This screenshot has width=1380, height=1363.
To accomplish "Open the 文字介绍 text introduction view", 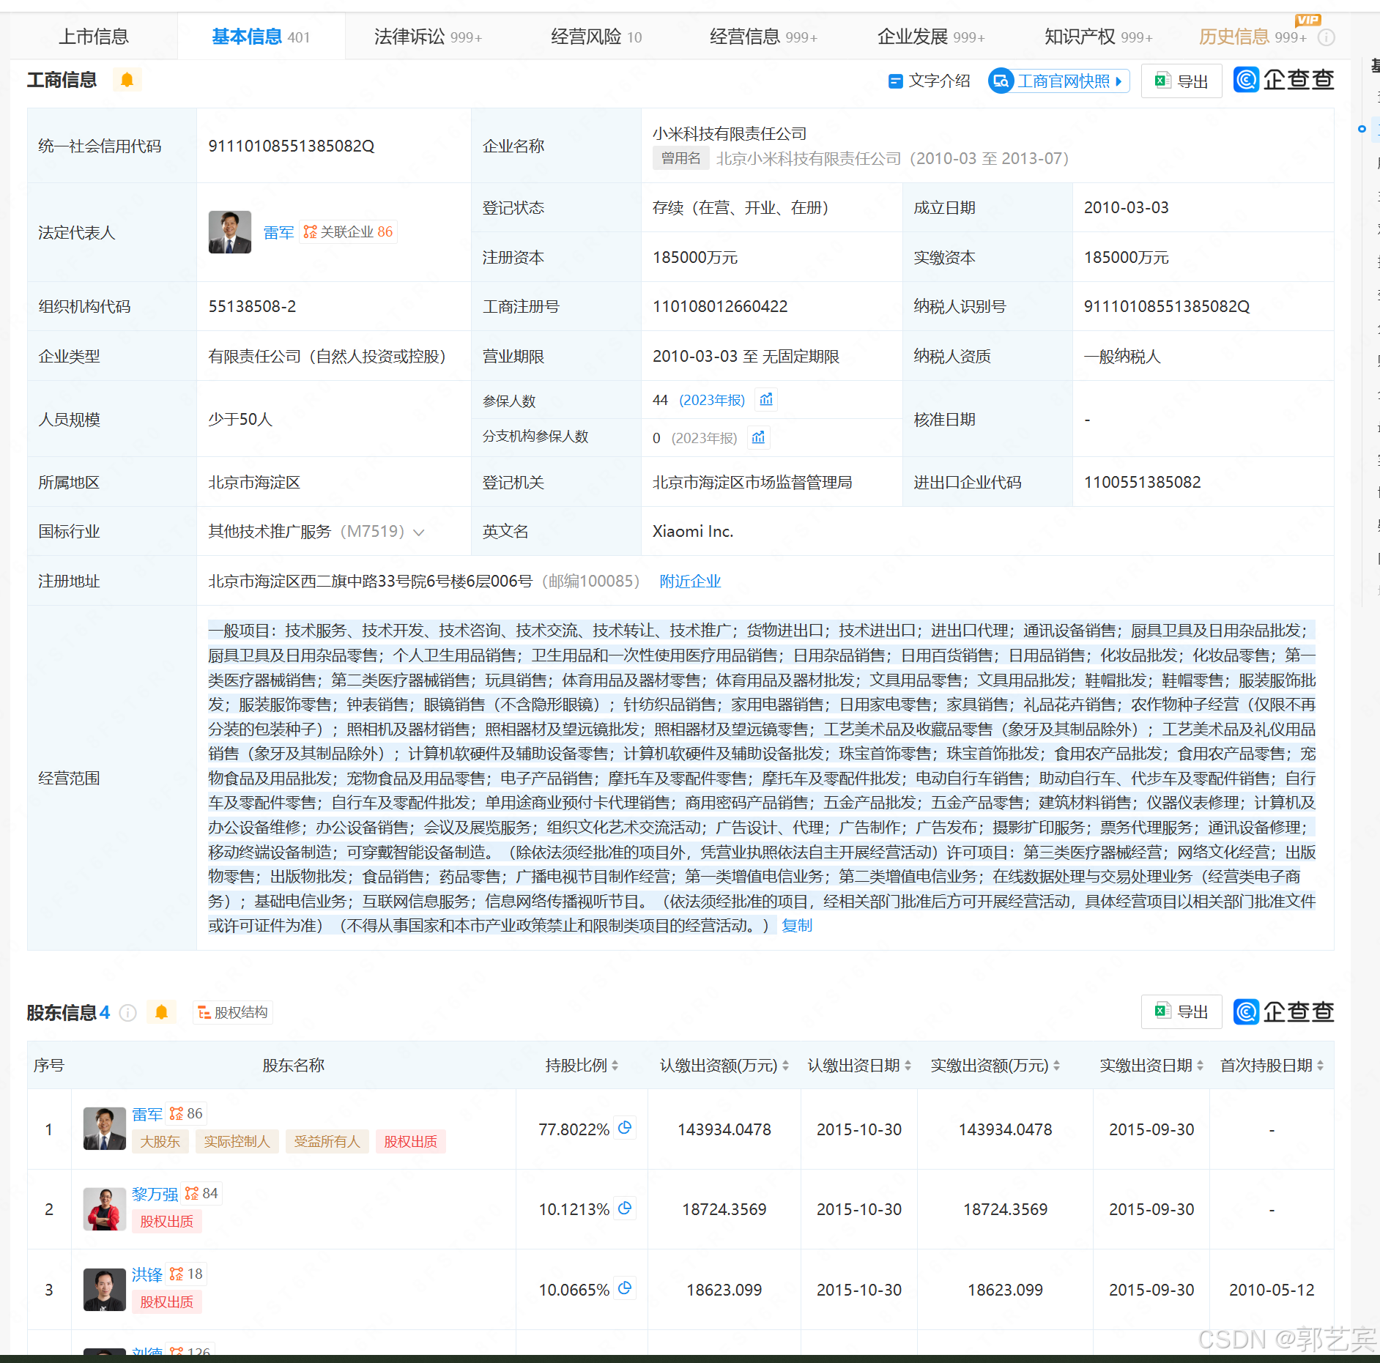I will coord(929,81).
